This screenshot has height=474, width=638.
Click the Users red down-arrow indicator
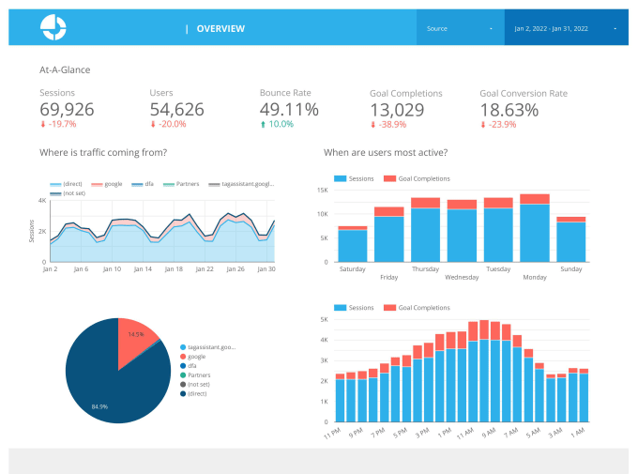pyautogui.click(x=153, y=124)
